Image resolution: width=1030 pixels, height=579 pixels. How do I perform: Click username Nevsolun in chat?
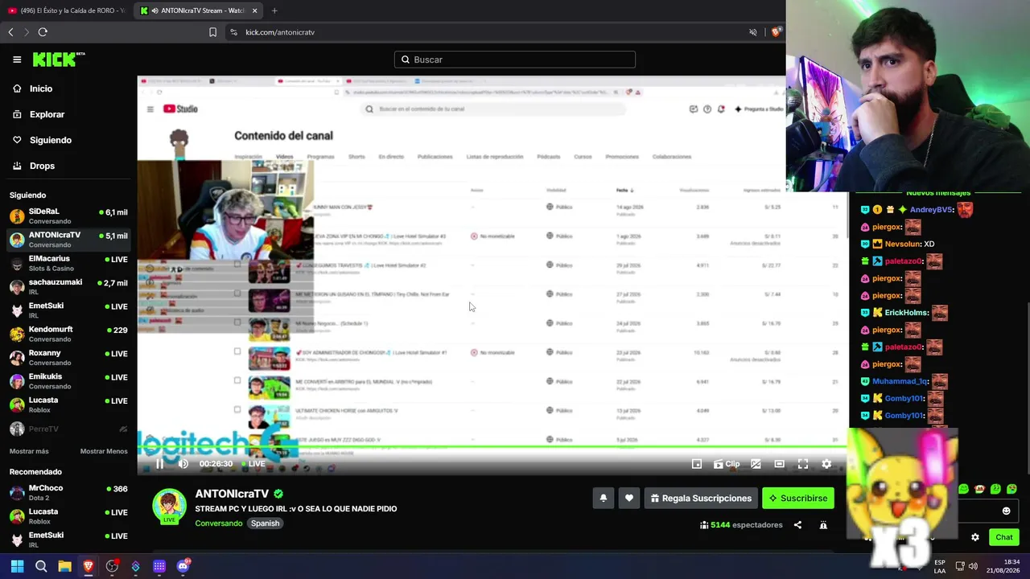click(902, 244)
